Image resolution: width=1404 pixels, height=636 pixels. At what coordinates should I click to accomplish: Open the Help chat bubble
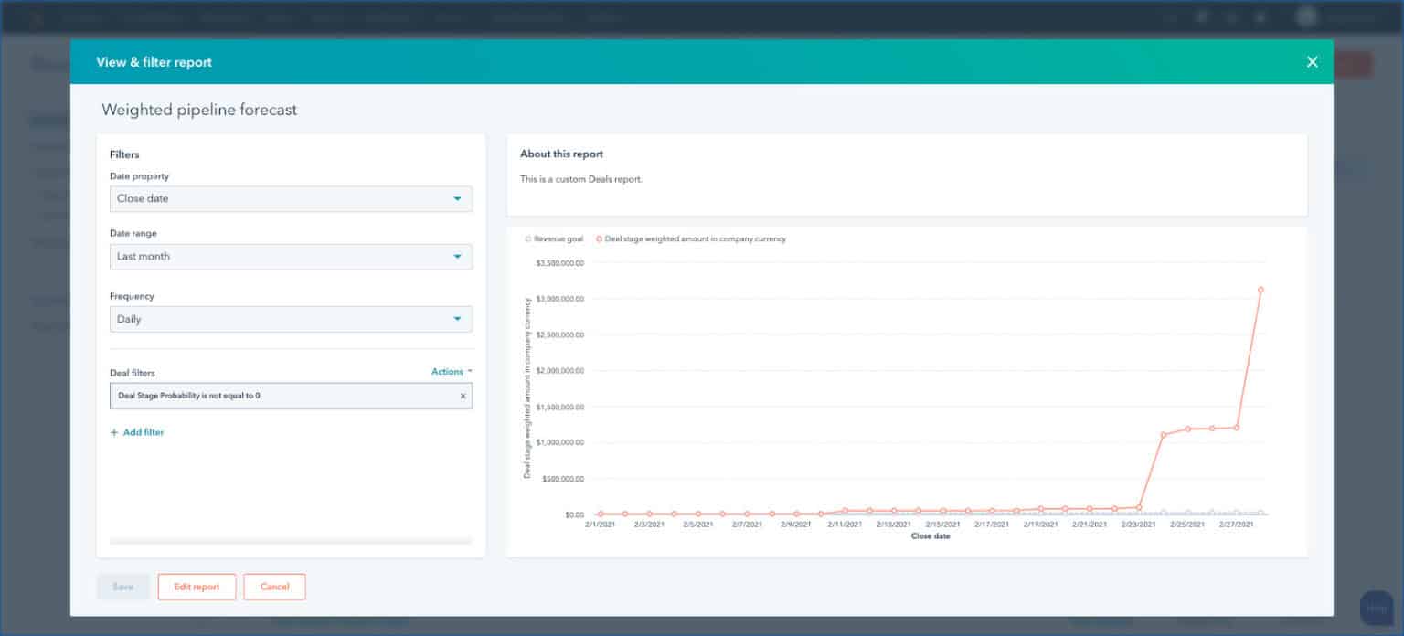point(1376,608)
